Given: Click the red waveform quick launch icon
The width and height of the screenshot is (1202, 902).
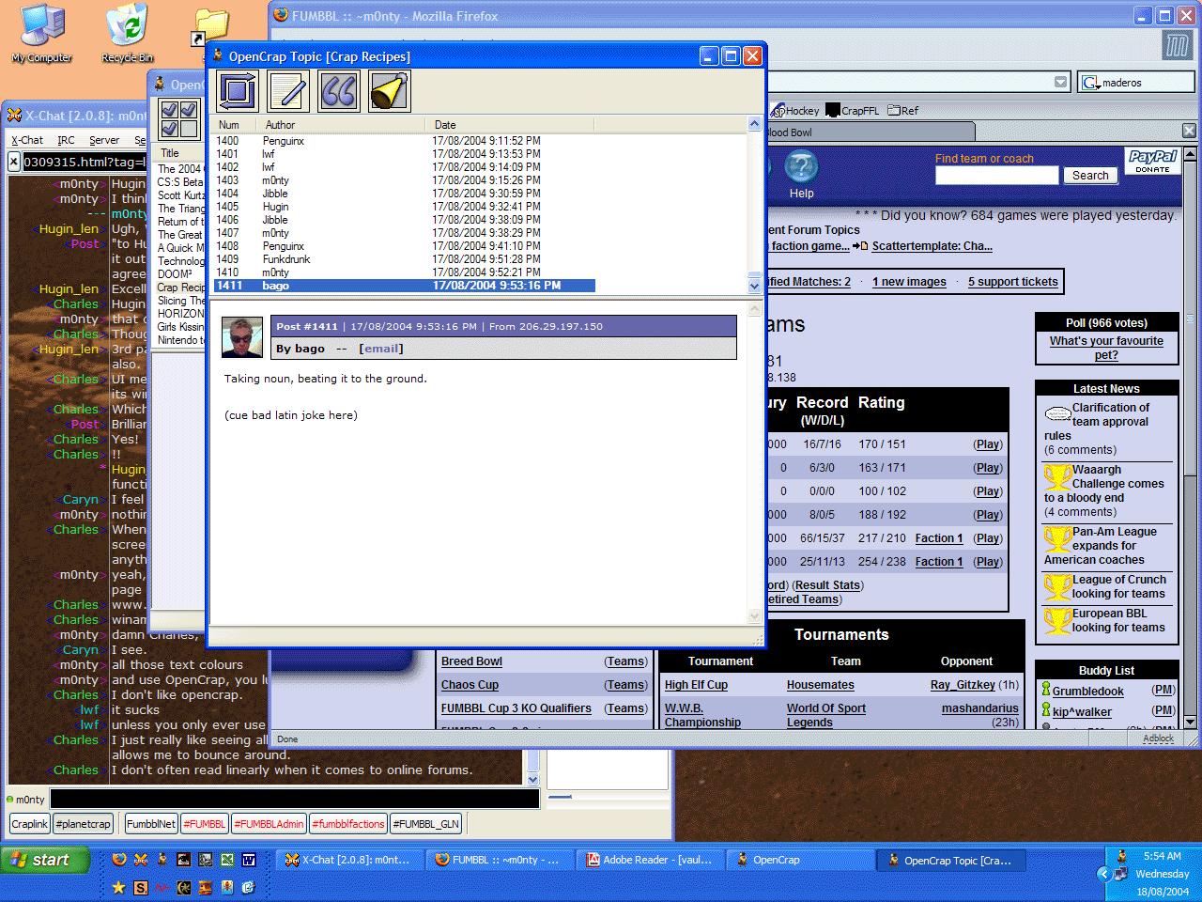Looking at the screenshot, I should pos(162,887).
